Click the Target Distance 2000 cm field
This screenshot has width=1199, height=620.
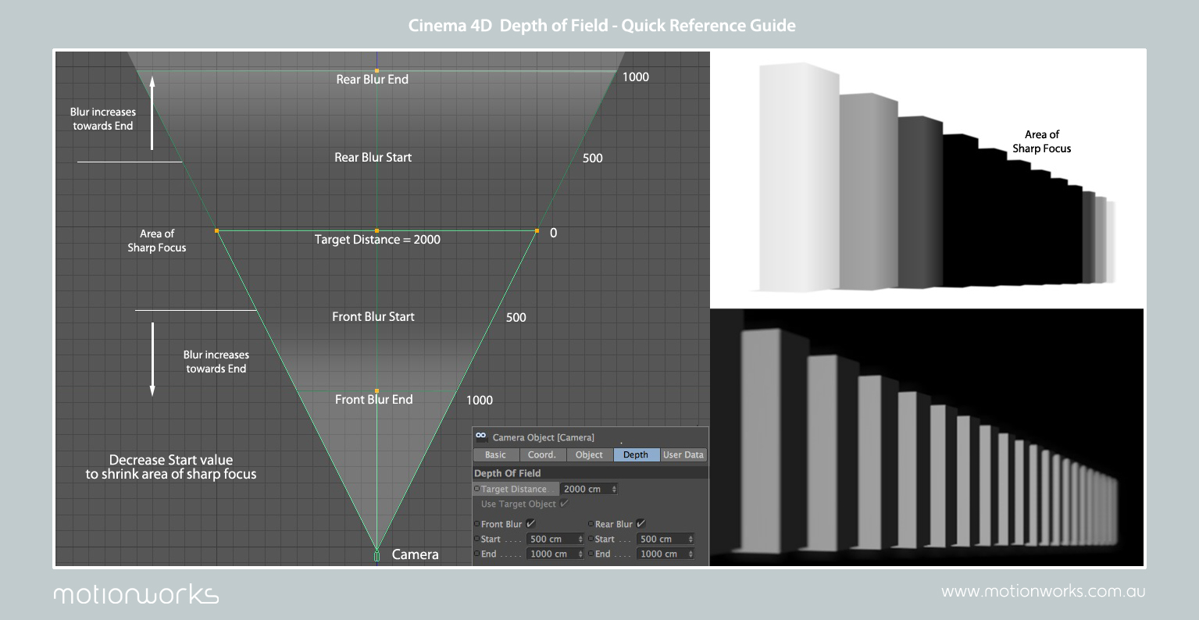point(589,489)
